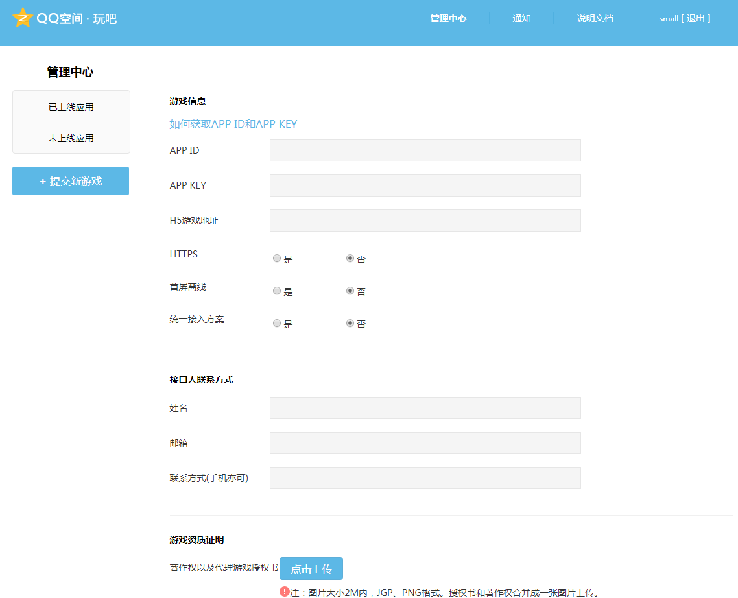Click the QQ空间 star logo icon
Viewport: 738px width, 598px height.
click(23, 18)
